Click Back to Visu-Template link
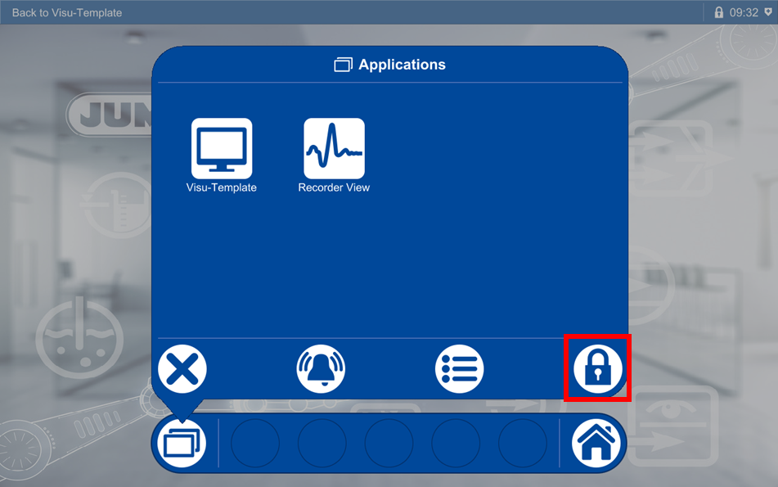 (x=67, y=12)
